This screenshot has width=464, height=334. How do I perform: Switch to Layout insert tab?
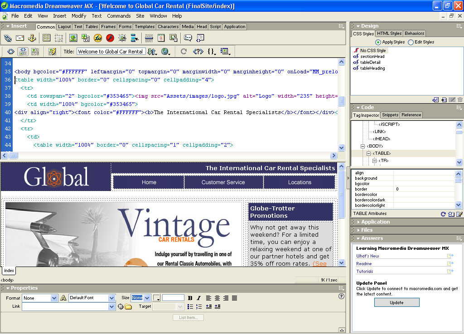pyautogui.click(x=64, y=27)
